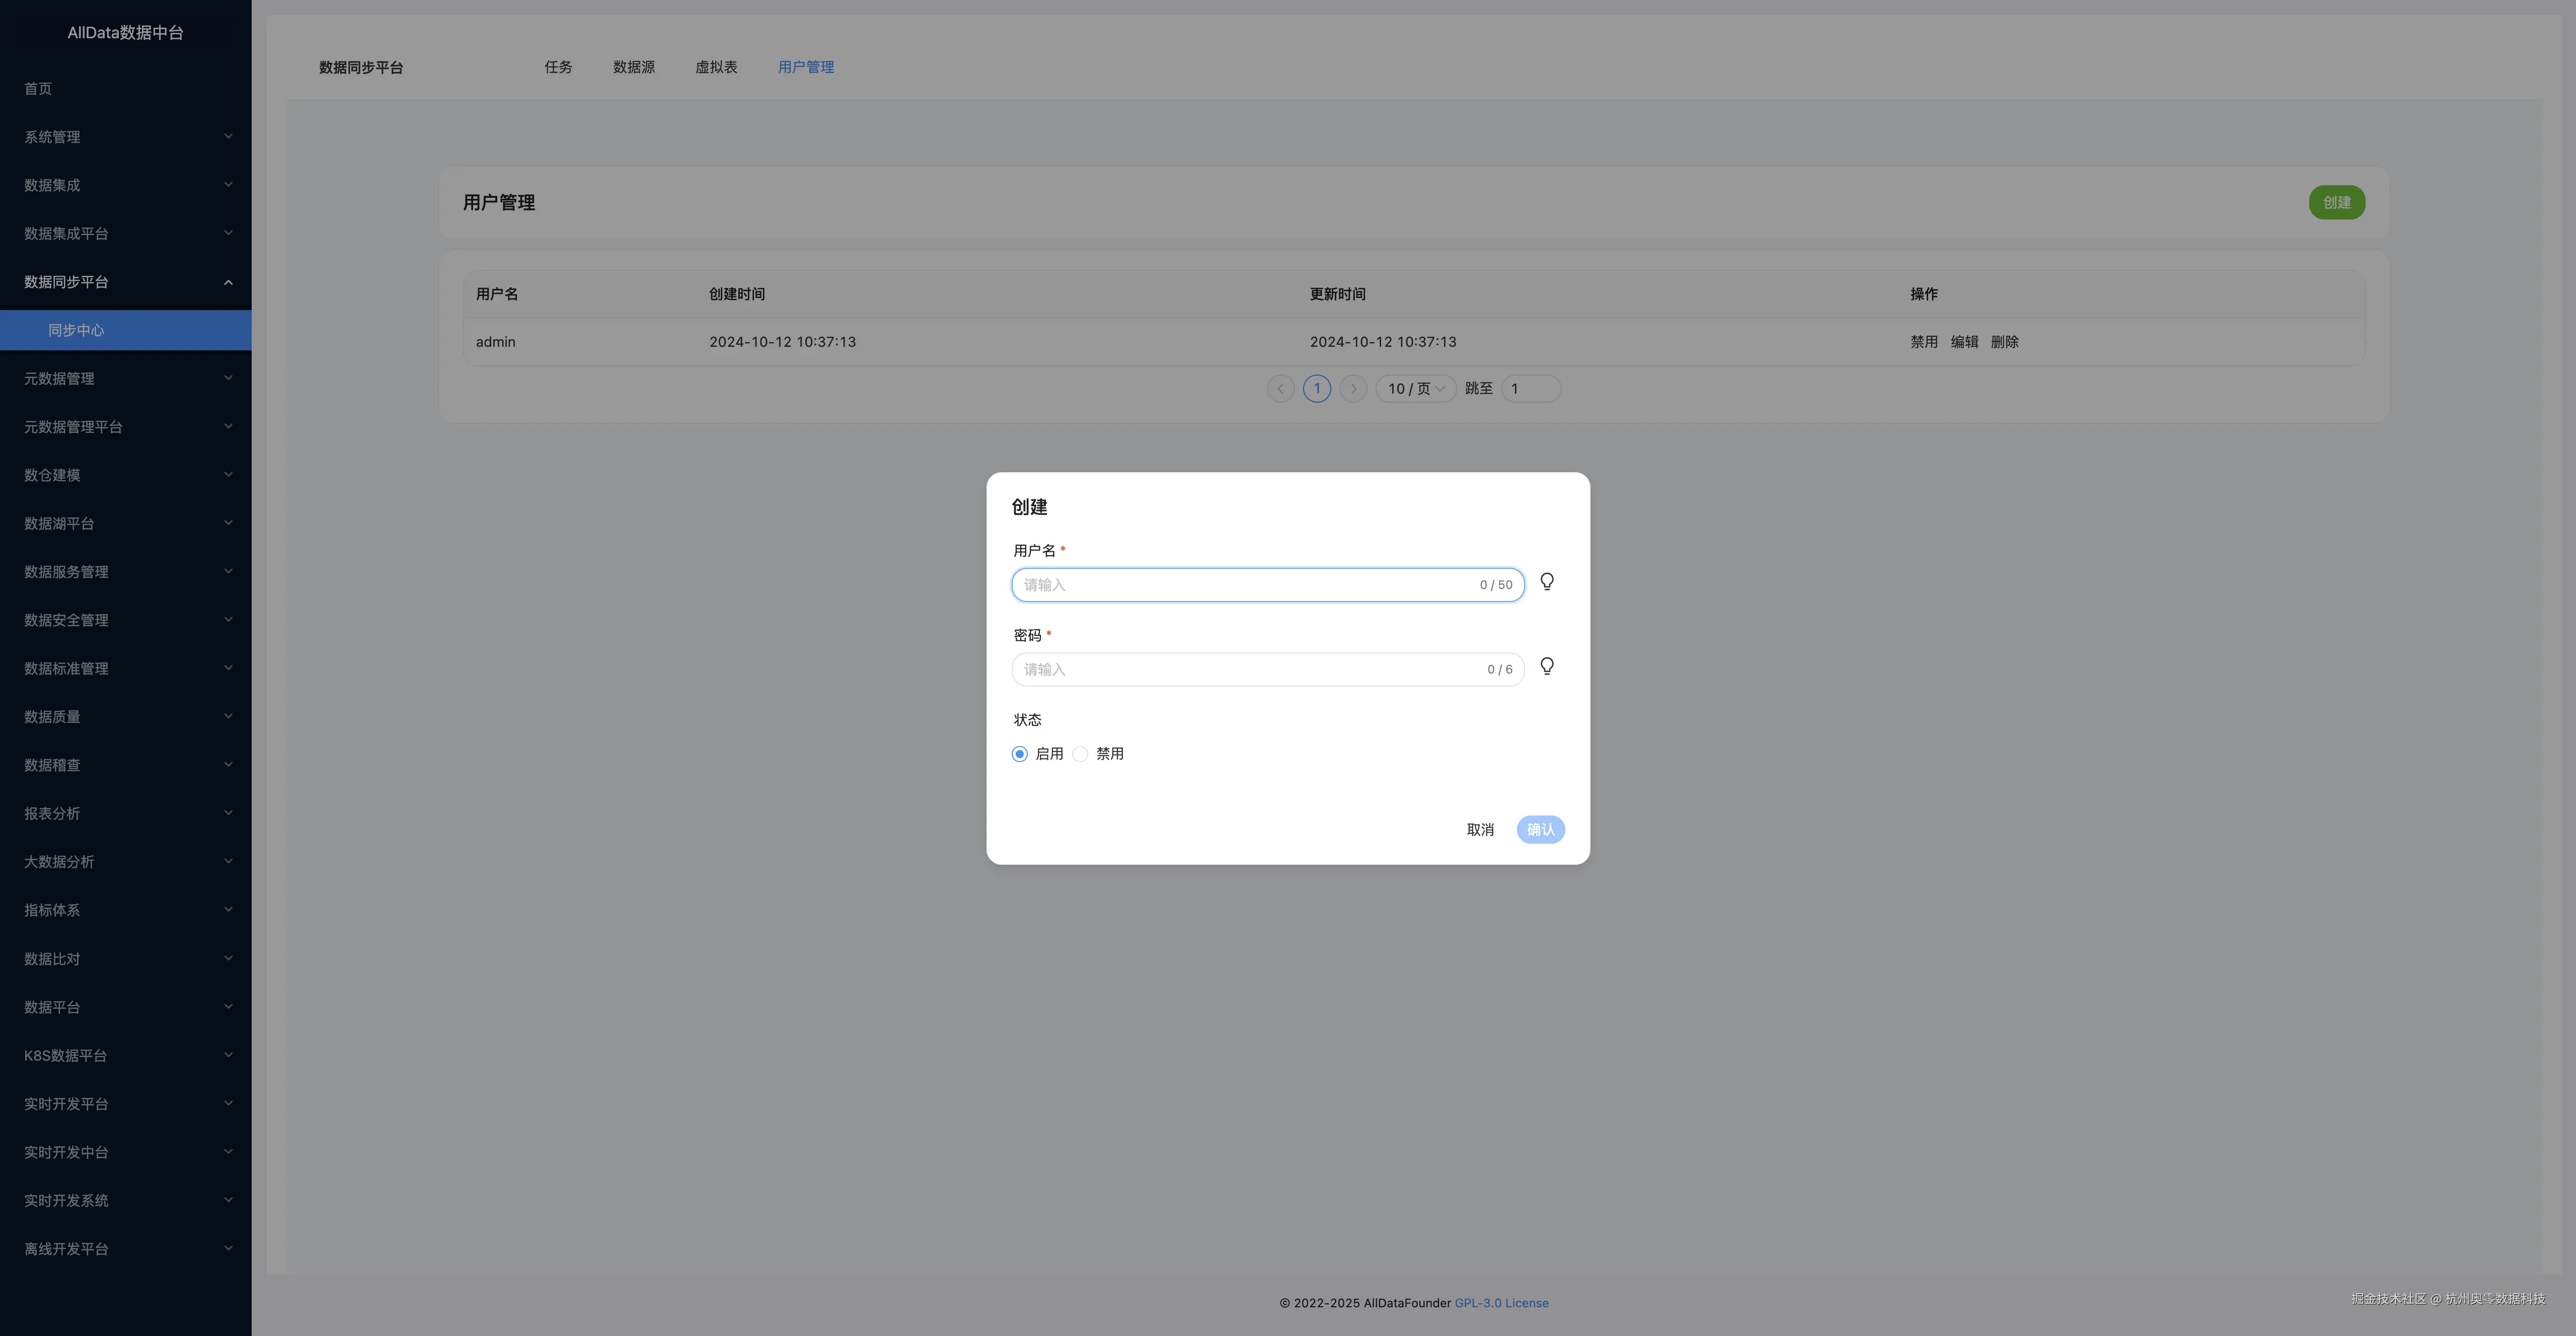Click the green 创建 button
Viewport: 2576px width, 1336px height.
(2336, 203)
